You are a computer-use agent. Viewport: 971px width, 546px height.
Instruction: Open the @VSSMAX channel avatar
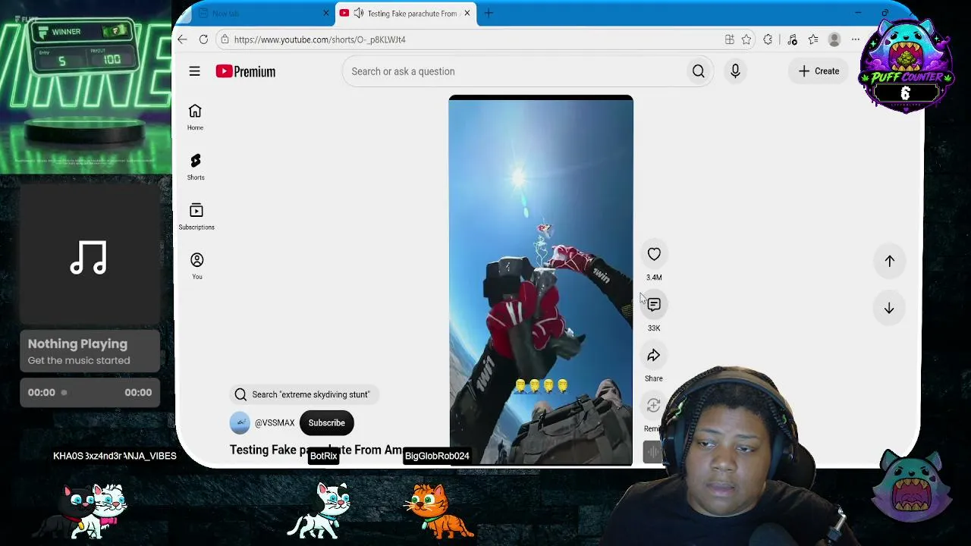[x=240, y=423]
